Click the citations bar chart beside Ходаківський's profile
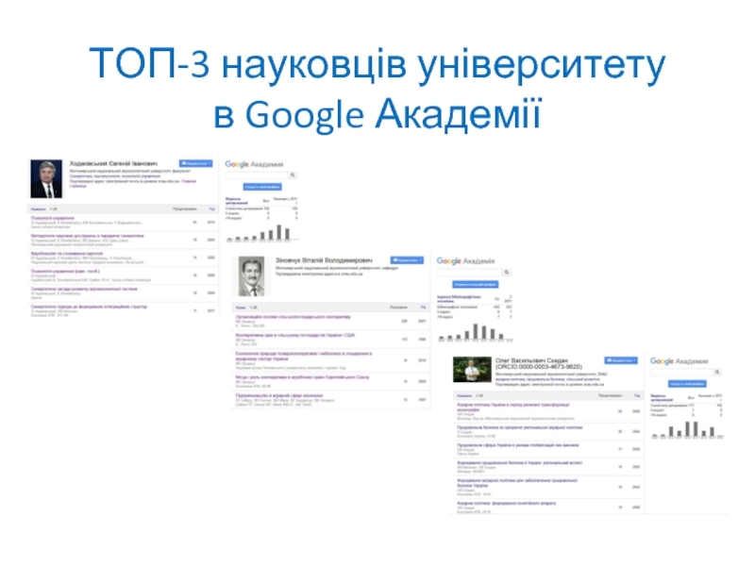Image resolution: width=755 pixels, height=566 pixels. pos(263,232)
